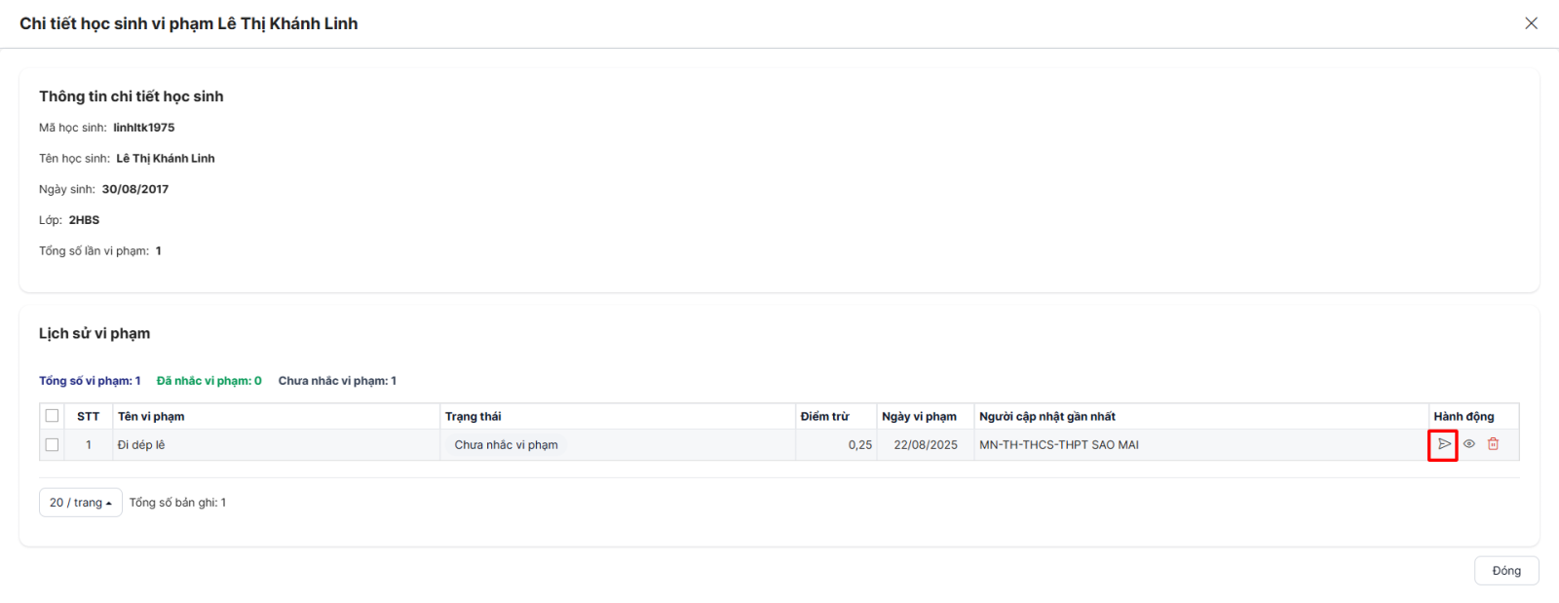Click the Chưa nhắc vi phạm status badge
This screenshot has height=603, width=1559.
tap(506, 445)
